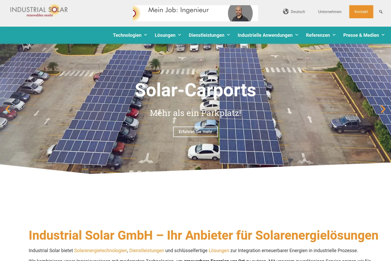This screenshot has height=261, width=391.
Task: Advance carousel with right orange arrow
Action: 383,109
